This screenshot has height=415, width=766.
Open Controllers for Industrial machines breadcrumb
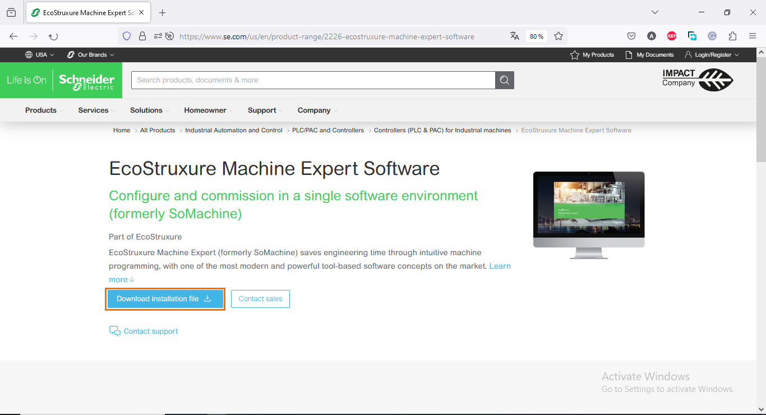(x=442, y=130)
